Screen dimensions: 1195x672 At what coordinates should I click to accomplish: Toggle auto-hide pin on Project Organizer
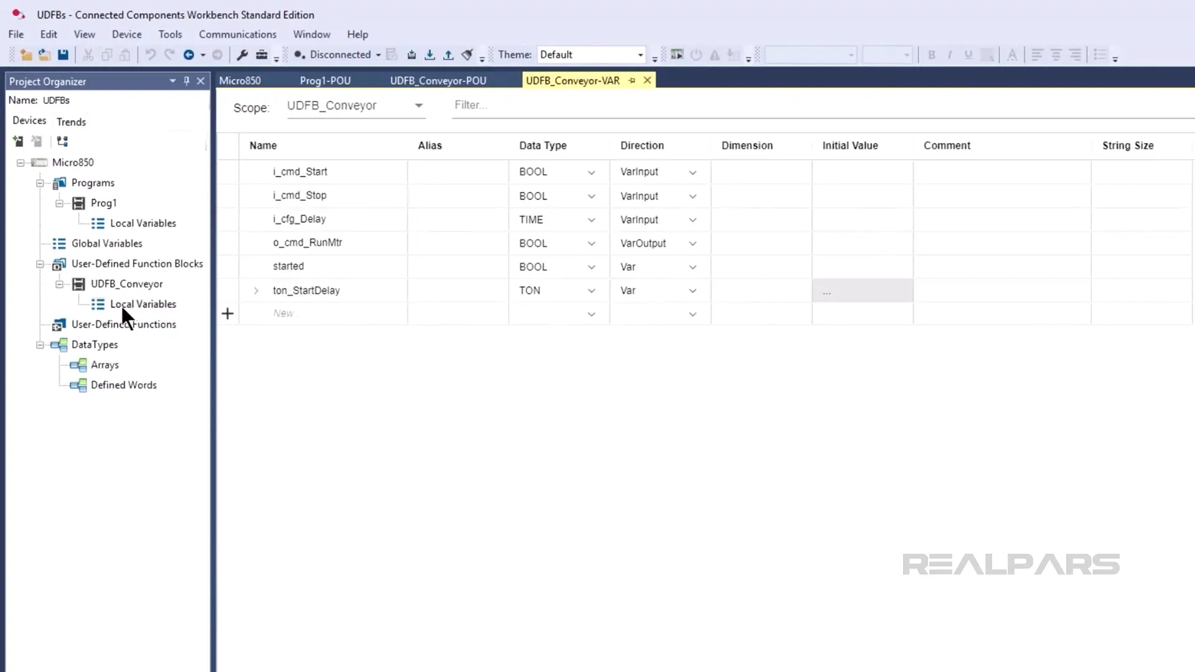pyautogui.click(x=186, y=81)
